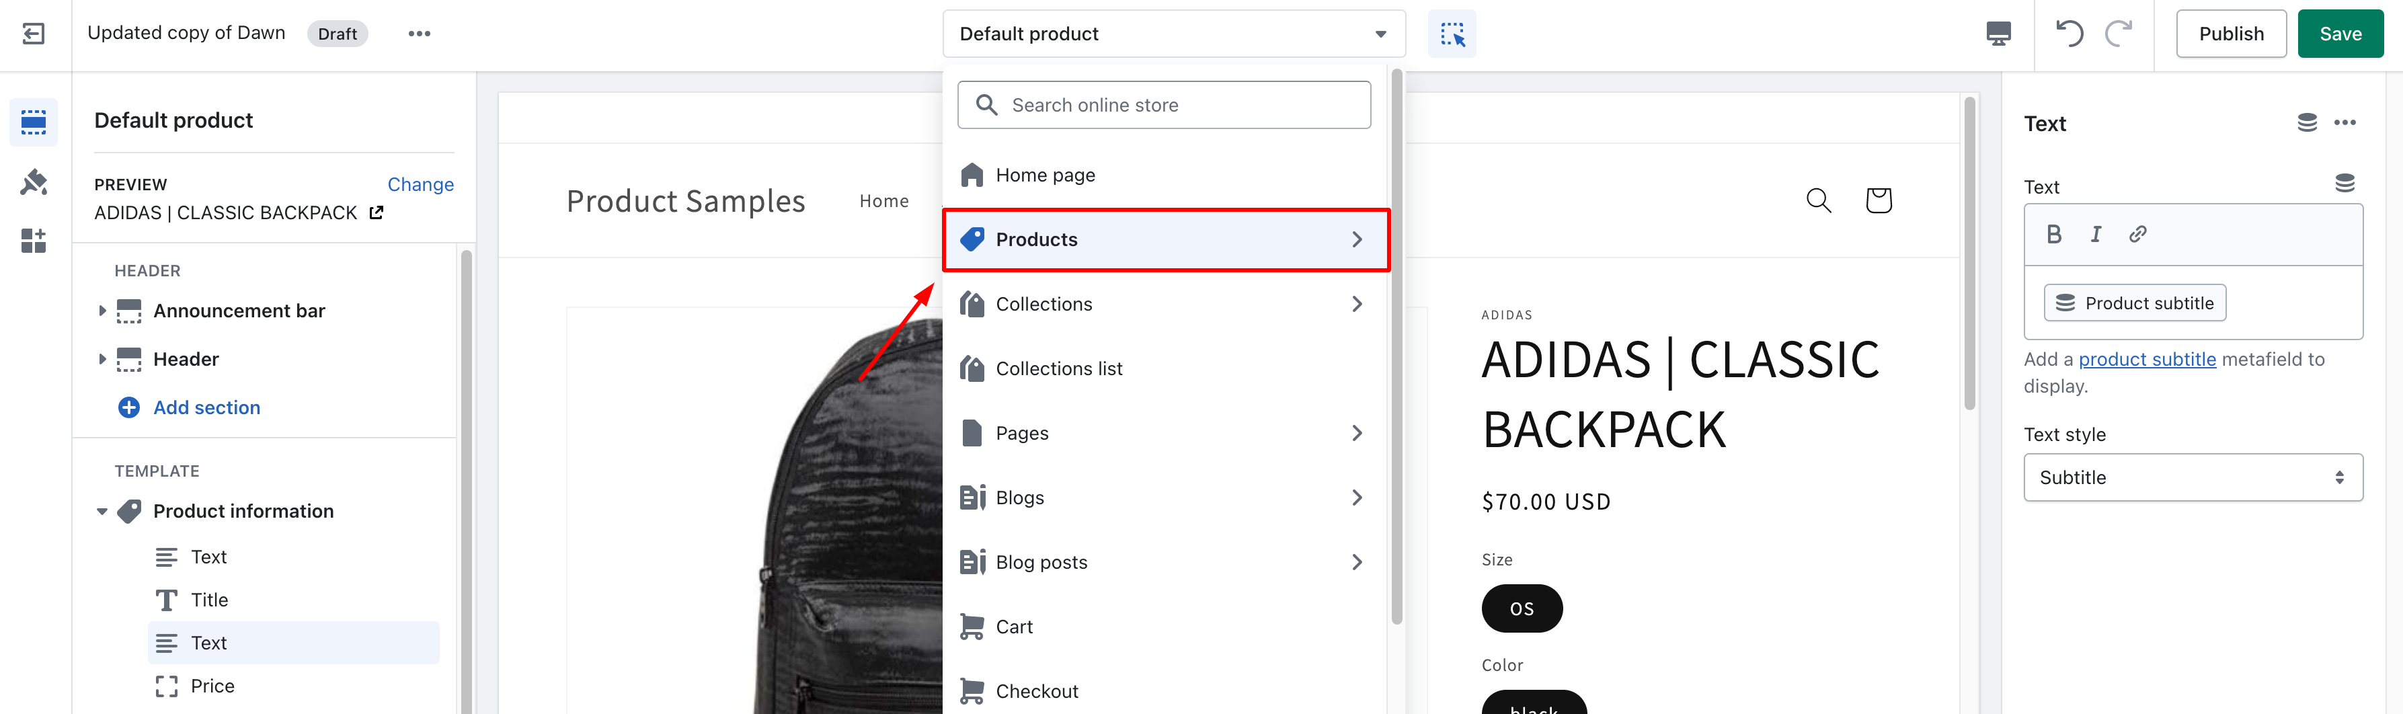The image size is (2403, 714).
Task: Expand Blog posts submenu chevron
Action: [1356, 562]
